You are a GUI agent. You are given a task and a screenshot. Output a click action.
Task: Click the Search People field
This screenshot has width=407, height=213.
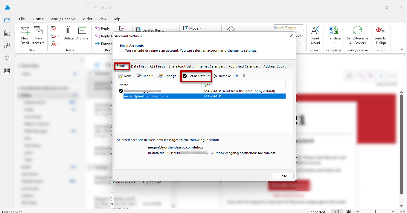click(x=288, y=28)
